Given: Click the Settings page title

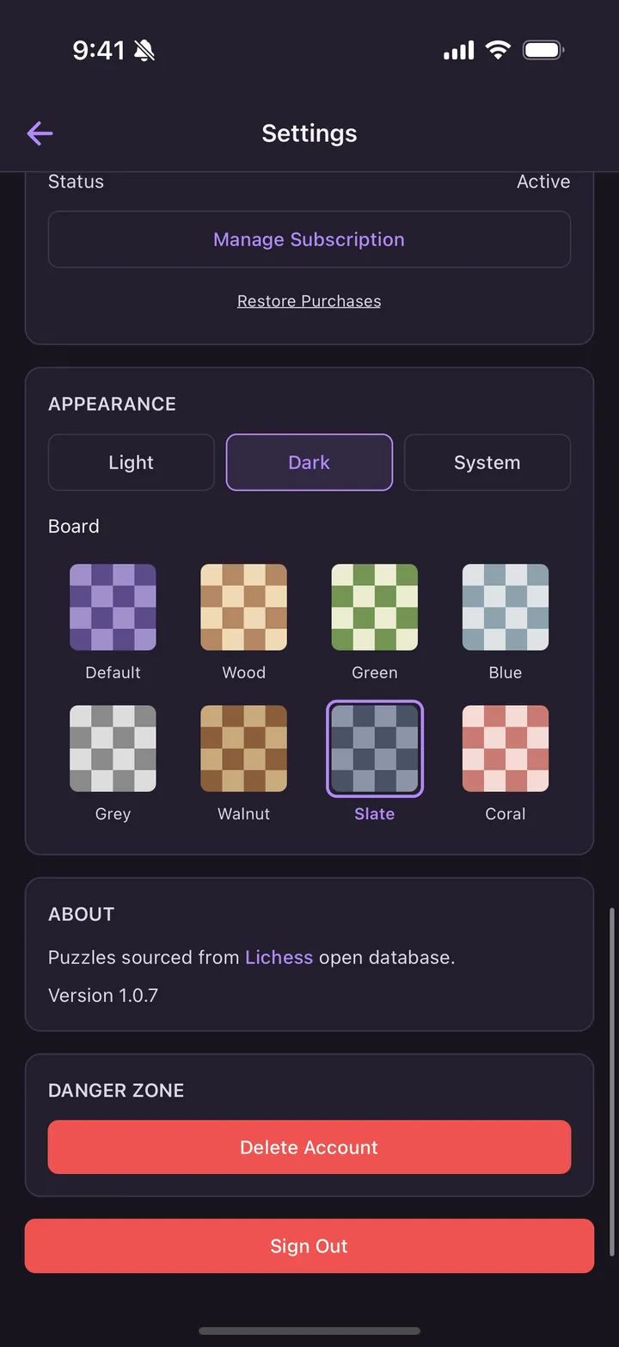Looking at the screenshot, I should tap(309, 133).
